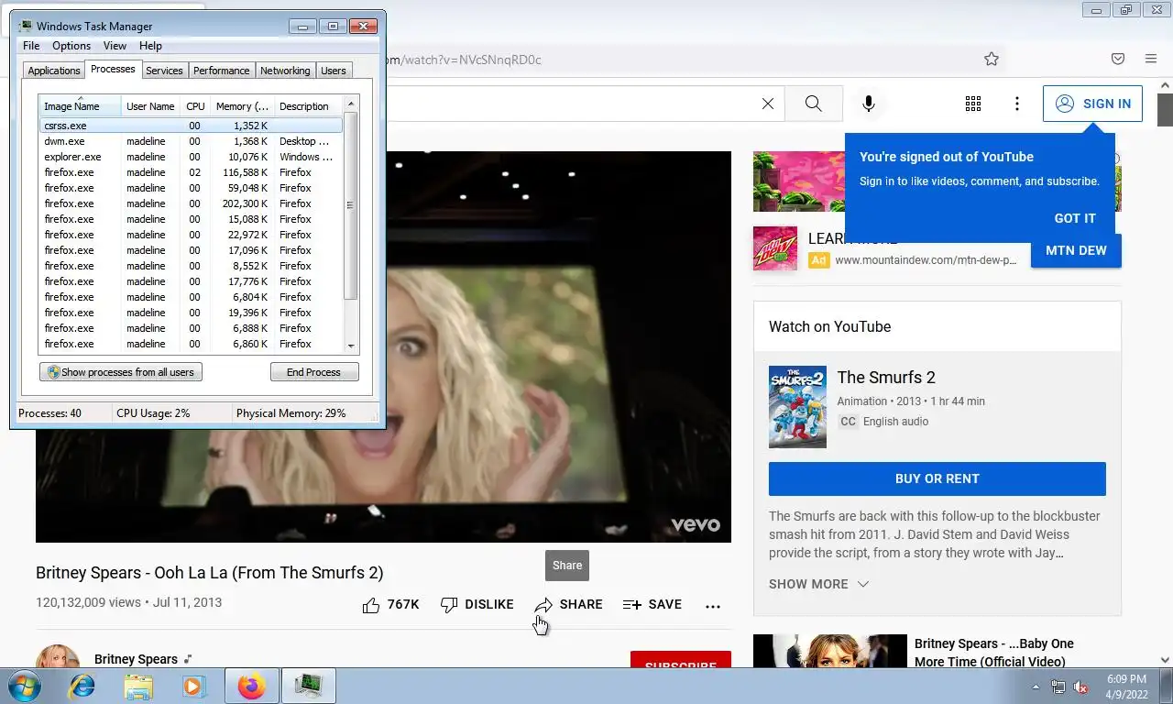Bookmark this page with the star icon
The image size is (1173, 704).
[991, 59]
